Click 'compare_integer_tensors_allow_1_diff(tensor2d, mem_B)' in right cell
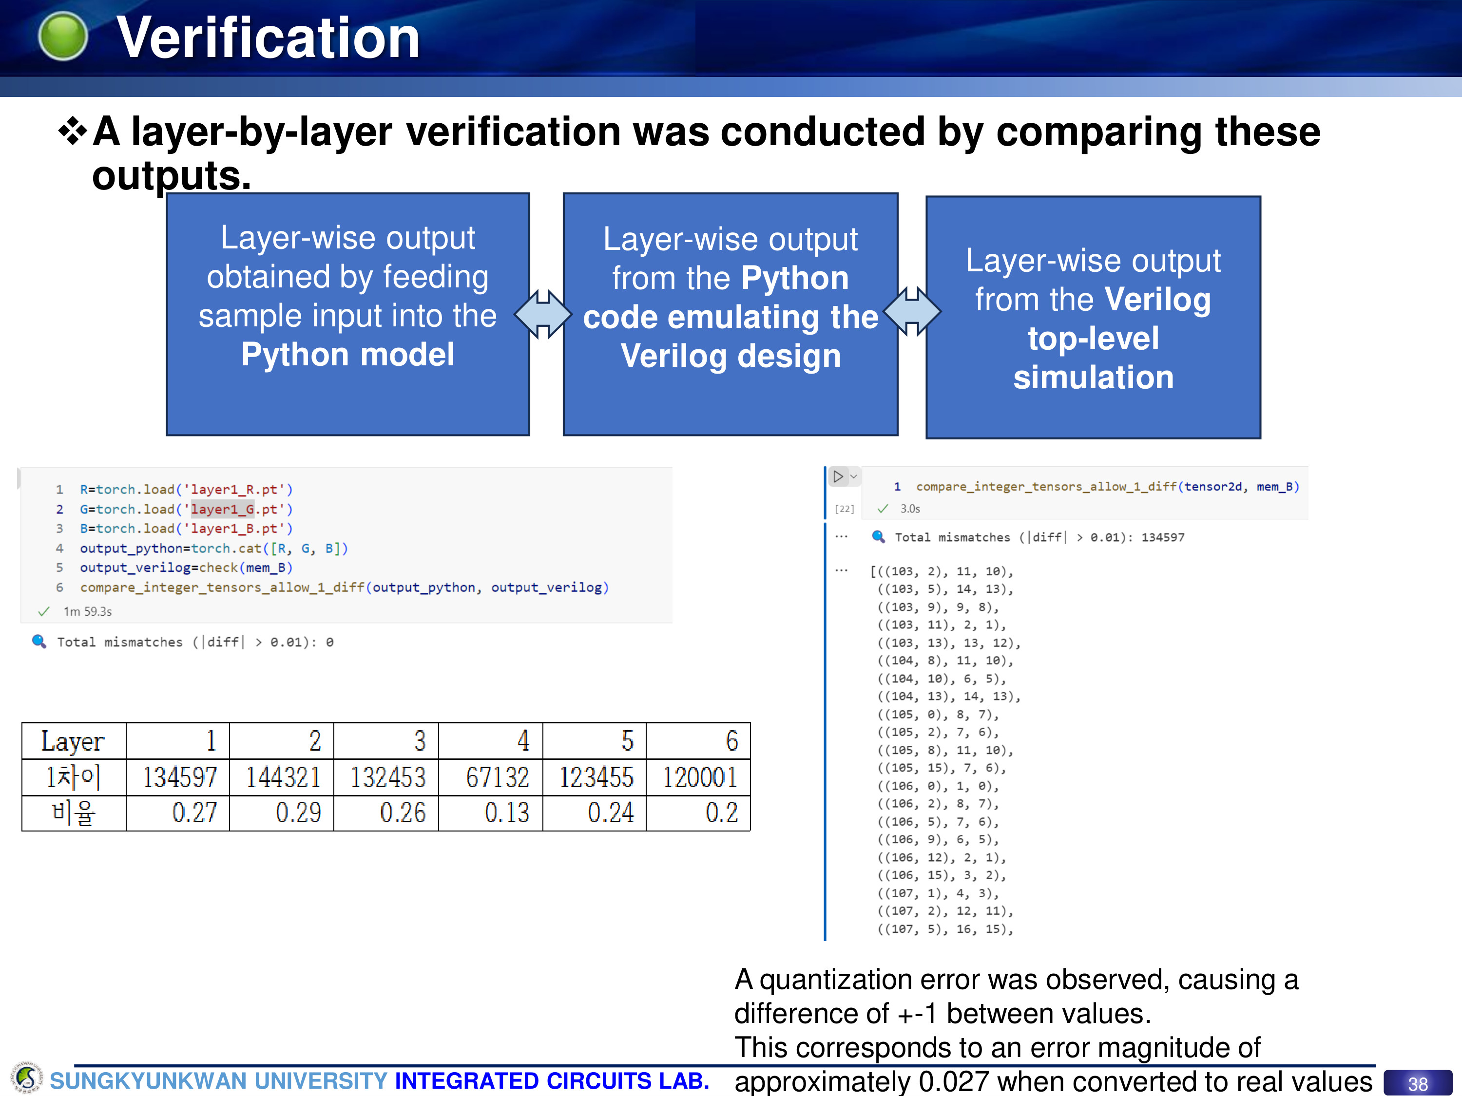Screen dimensions: 1462x1096 coord(1108,487)
